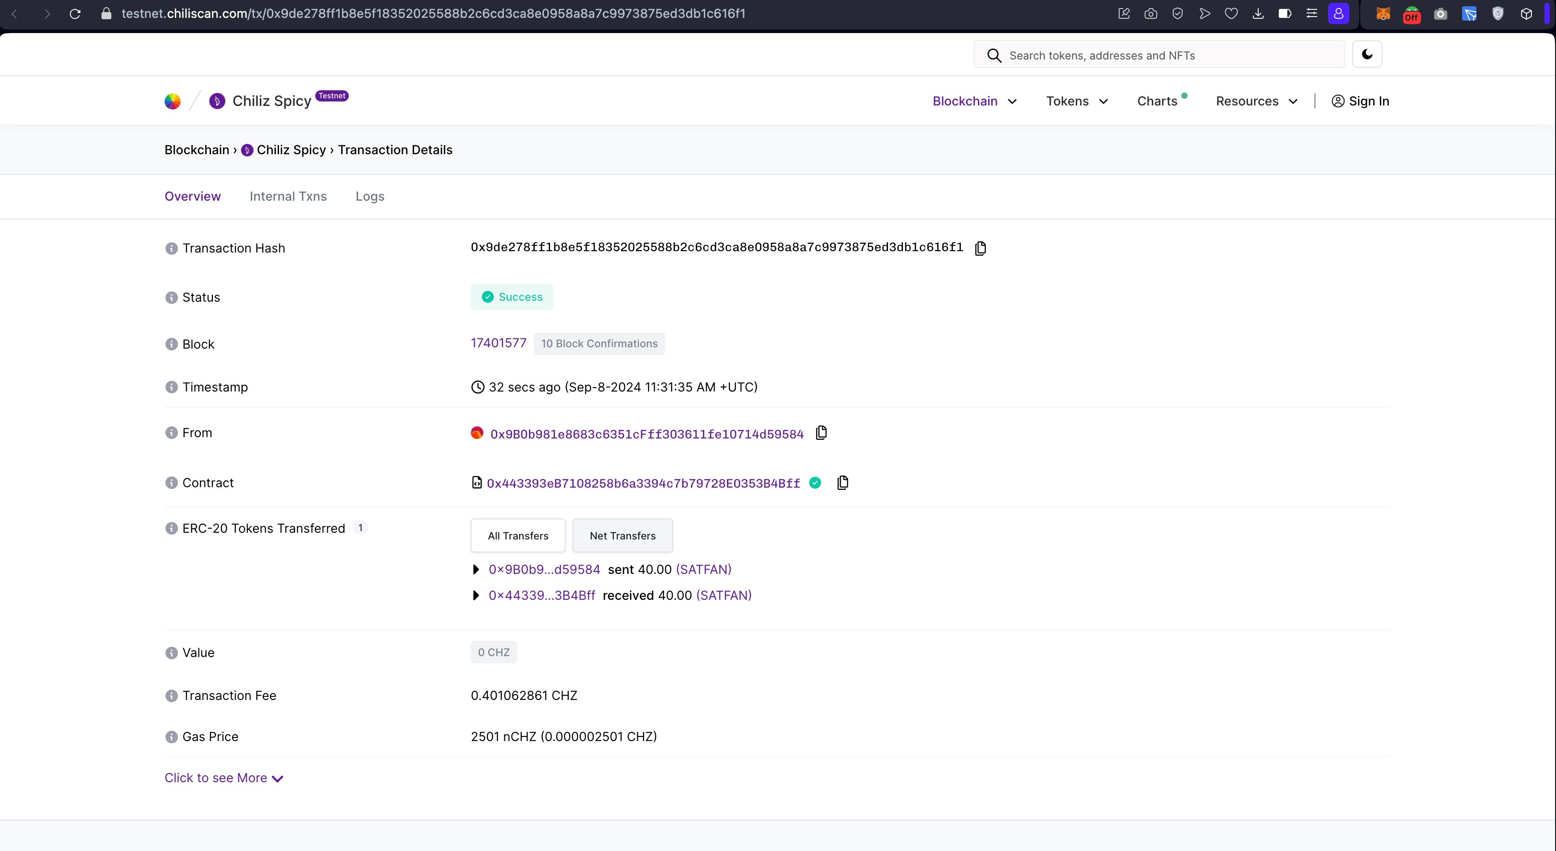Viewport: 1556px width, 851px height.
Task: Open the Blockchain dropdown menu
Action: (974, 101)
